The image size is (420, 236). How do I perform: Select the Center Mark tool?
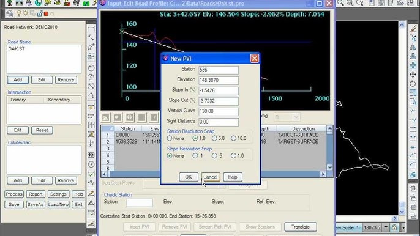tap(91, 164)
